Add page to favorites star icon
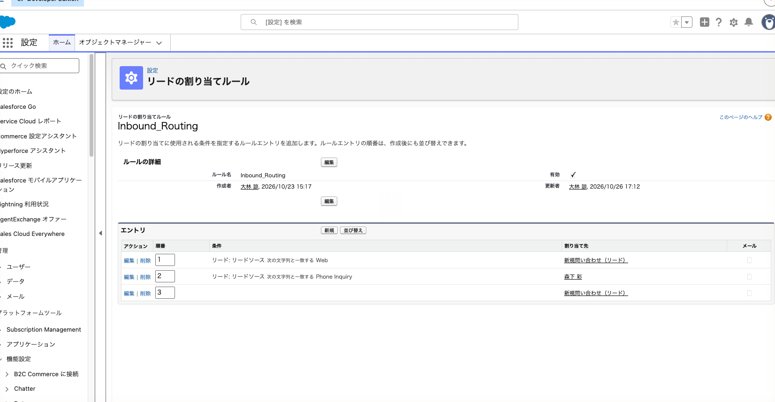 click(676, 22)
